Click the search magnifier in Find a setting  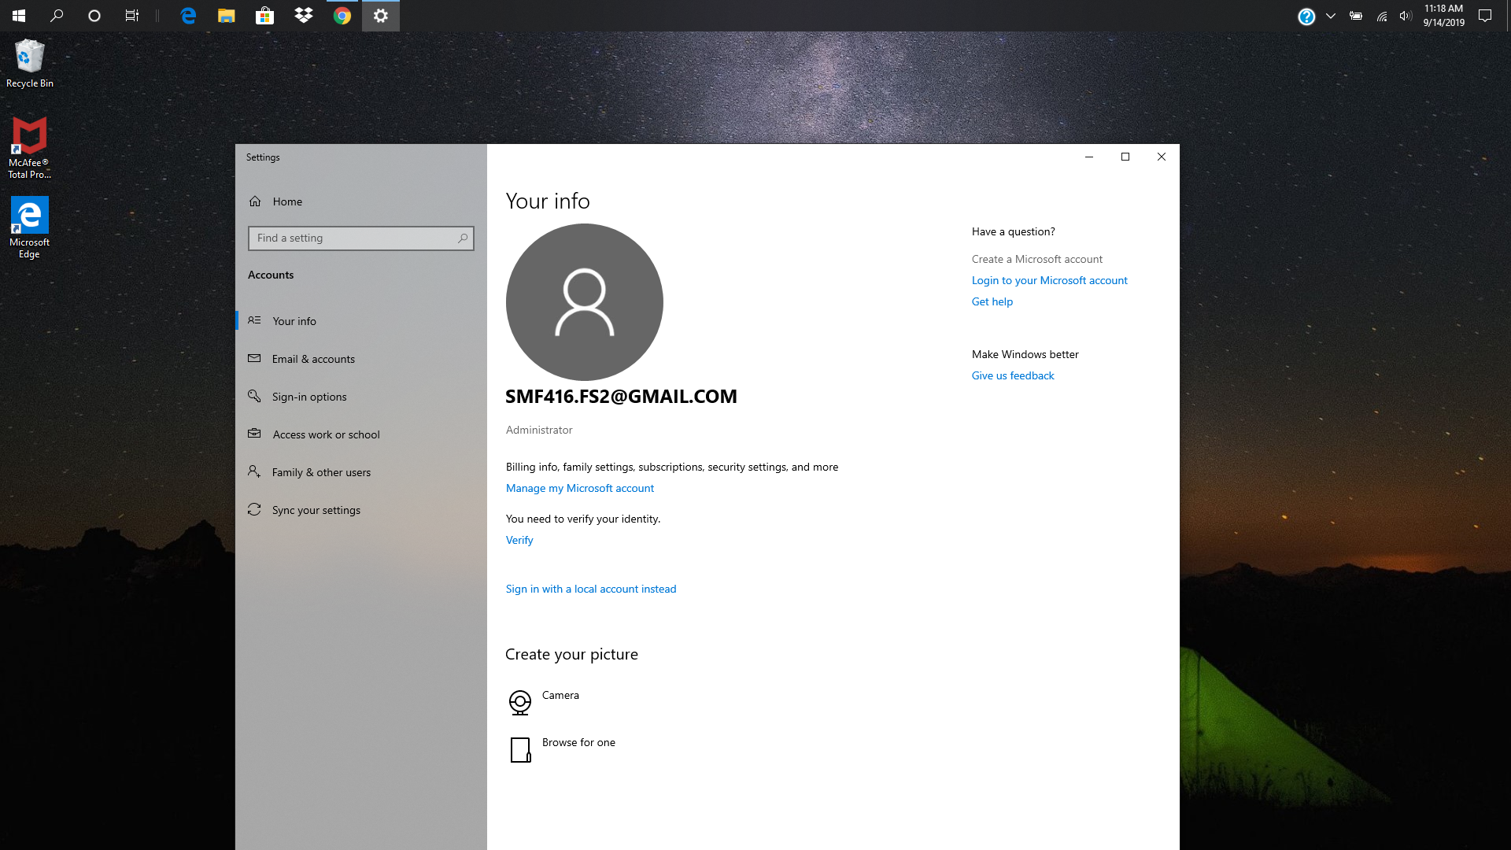(463, 238)
